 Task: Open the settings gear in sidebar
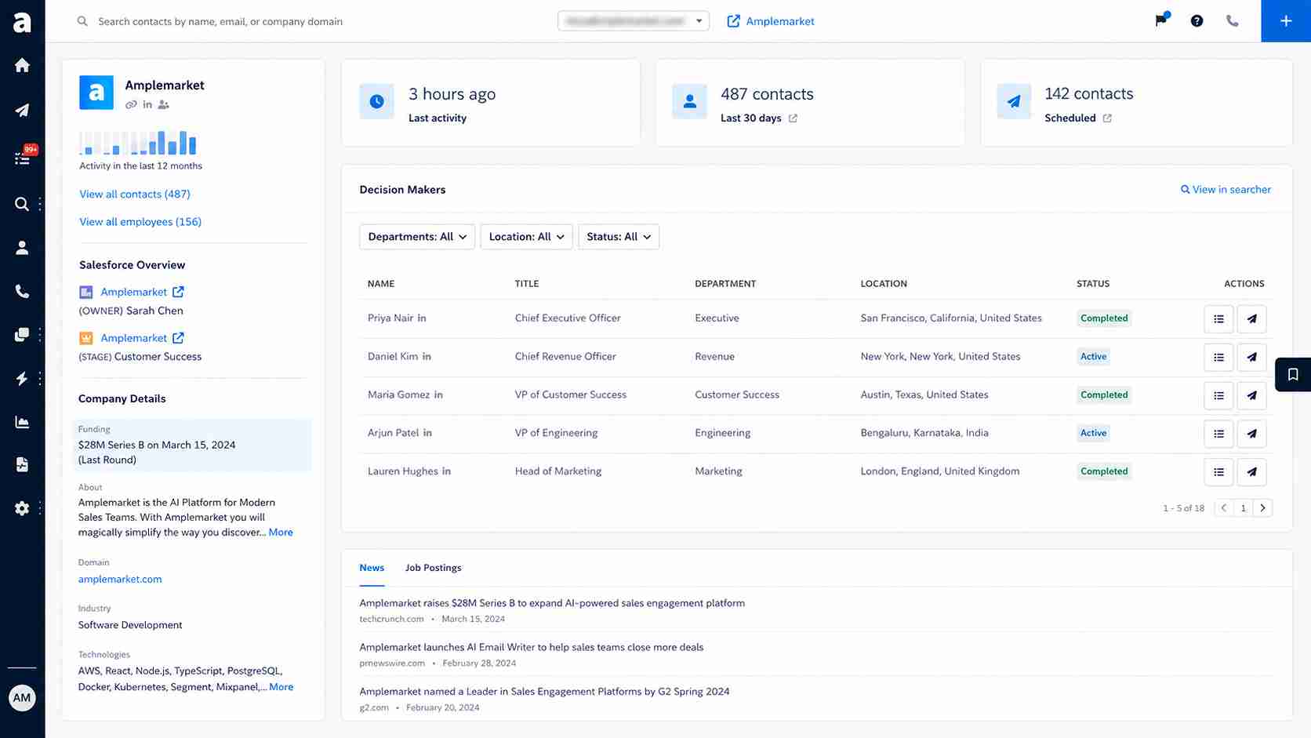coord(22,508)
